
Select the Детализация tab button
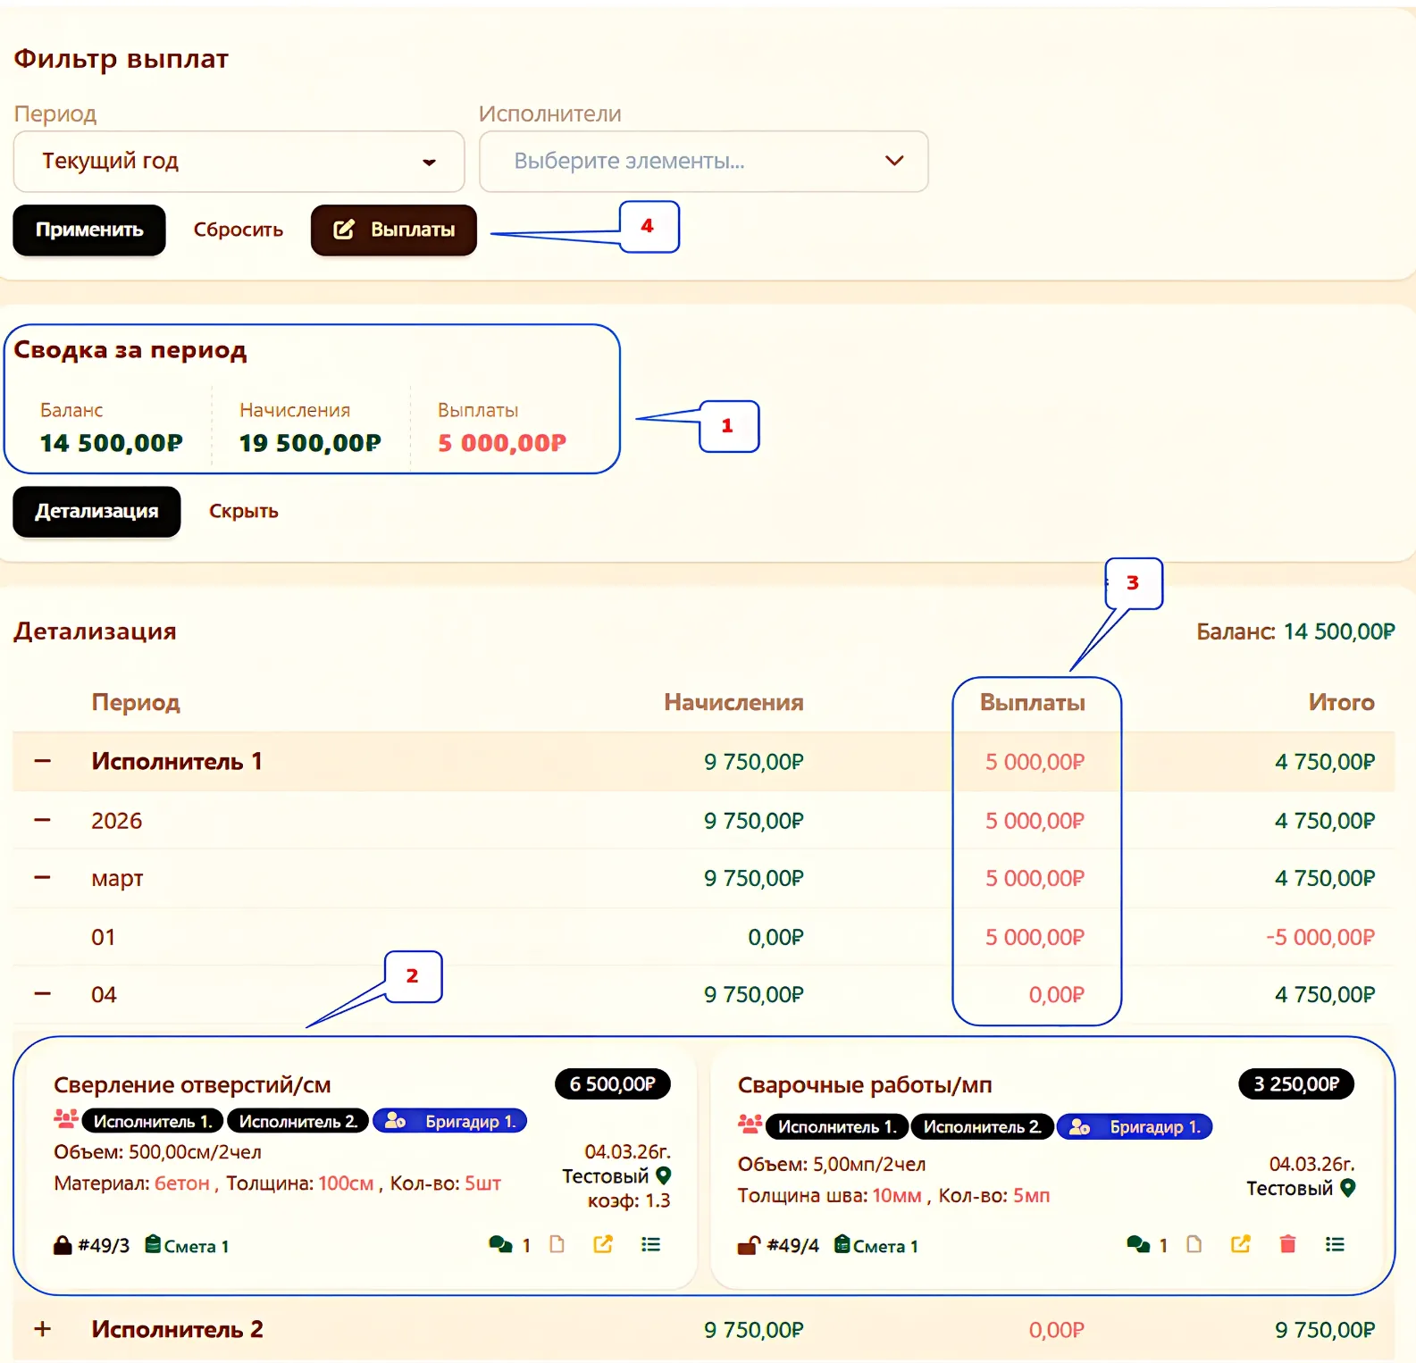point(96,512)
